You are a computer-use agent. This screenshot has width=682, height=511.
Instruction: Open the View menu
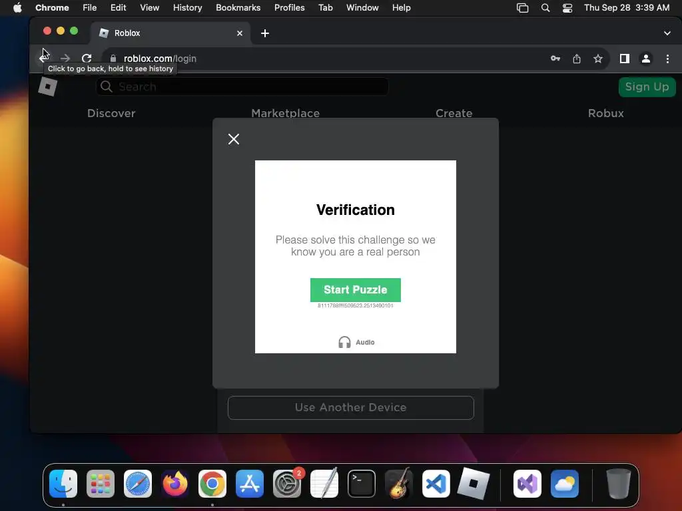[x=149, y=8]
